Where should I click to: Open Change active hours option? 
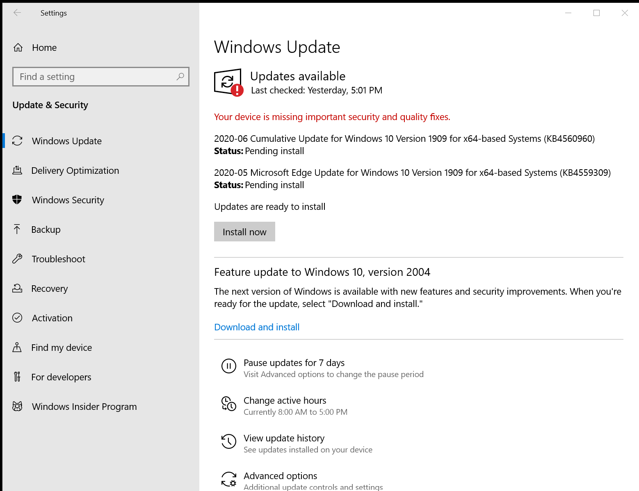(285, 400)
